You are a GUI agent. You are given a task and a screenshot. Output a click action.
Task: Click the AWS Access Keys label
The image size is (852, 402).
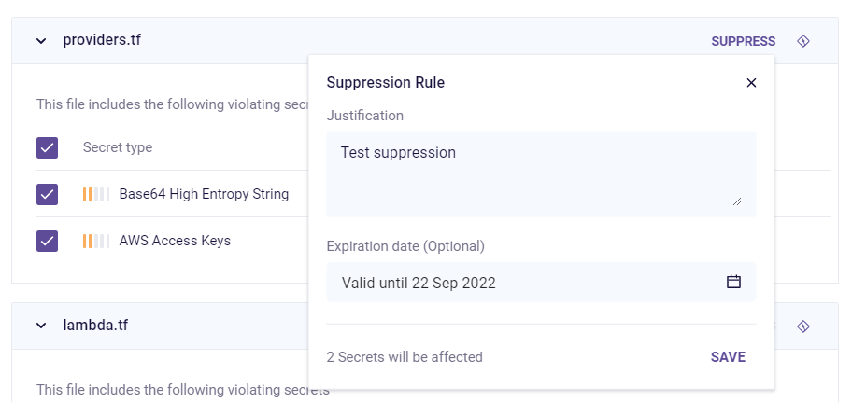pos(175,241)
